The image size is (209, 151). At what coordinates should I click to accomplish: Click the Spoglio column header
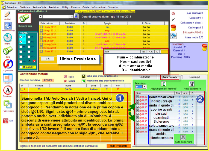pos(107,23)
